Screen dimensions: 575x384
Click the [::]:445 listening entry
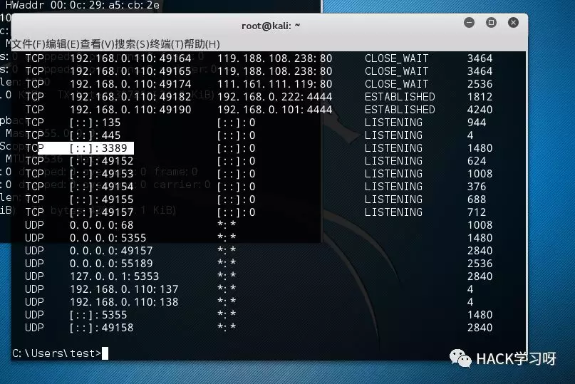pyautogui.click(x=95, y=135)
